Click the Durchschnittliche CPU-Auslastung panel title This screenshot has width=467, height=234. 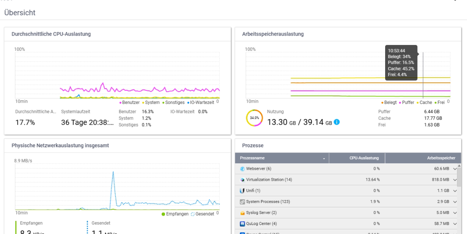51,34
